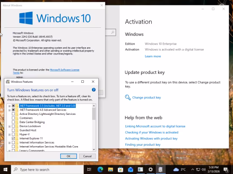Click the Windows Features title bar icon

(x=8, y=82)
